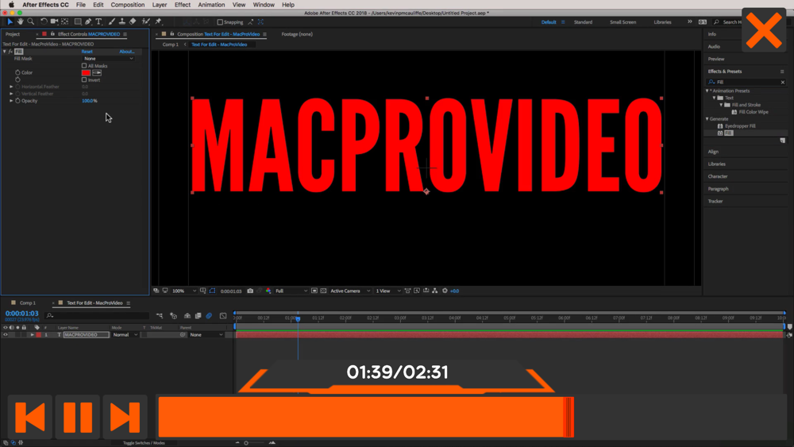Open the Layer menu
Image resolution: width=794 pixels, height=447 pixels.
coord(160,5)
